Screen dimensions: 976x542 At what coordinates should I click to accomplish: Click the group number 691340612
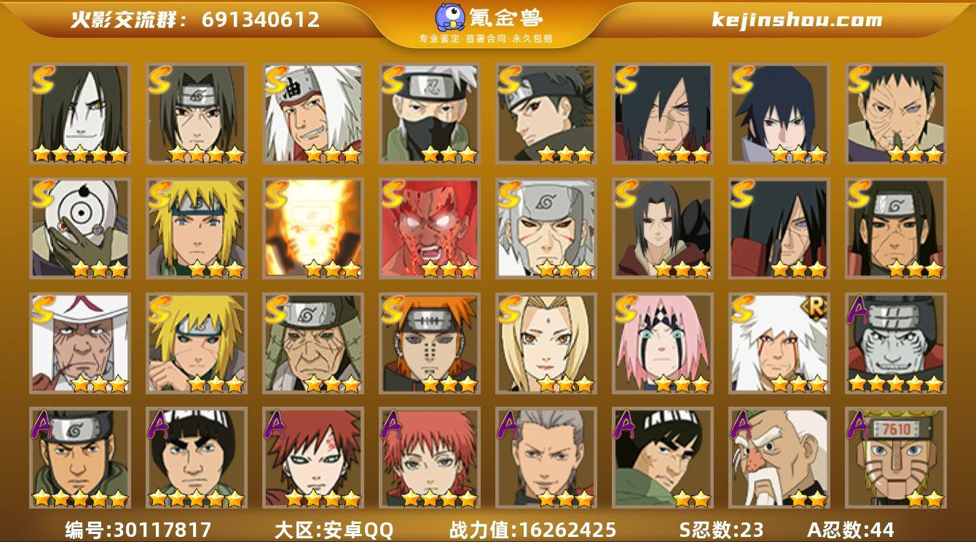coord(261,20)
